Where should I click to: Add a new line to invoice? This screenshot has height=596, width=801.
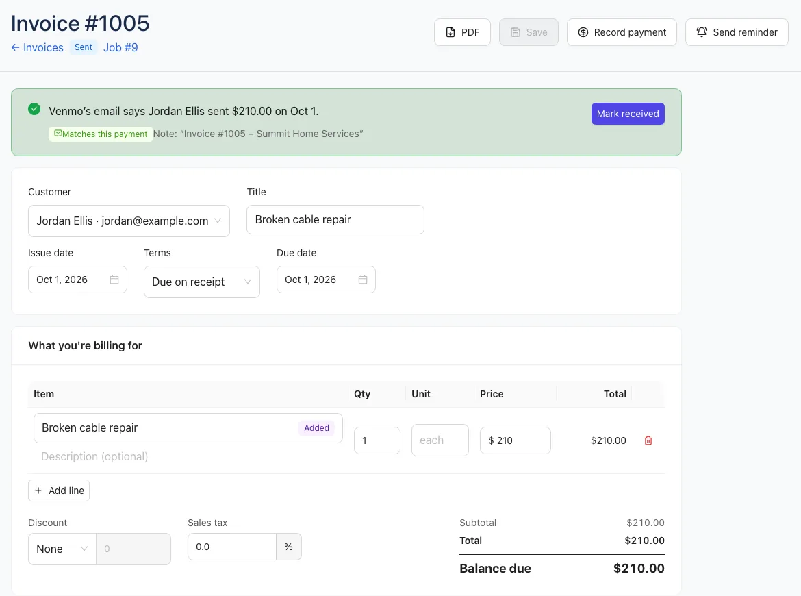coord(59,491)
